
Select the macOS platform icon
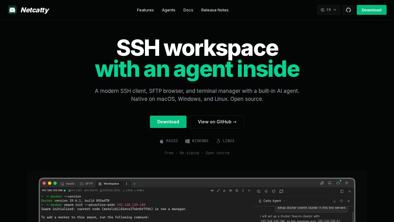162,141
